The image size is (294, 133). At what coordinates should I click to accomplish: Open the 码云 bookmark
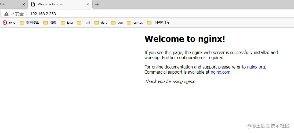[x=9, y=23]
